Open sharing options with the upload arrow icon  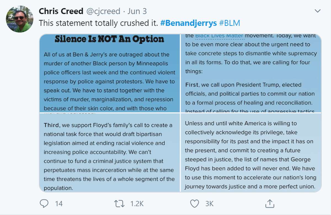[x=269, y=204]
